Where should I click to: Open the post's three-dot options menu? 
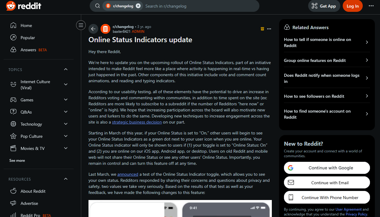click(269, 29)
